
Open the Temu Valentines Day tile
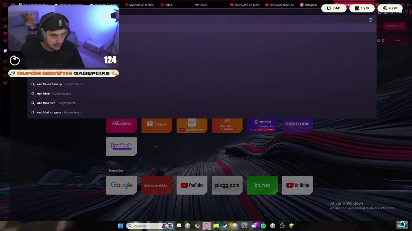(x=192, y=125)
